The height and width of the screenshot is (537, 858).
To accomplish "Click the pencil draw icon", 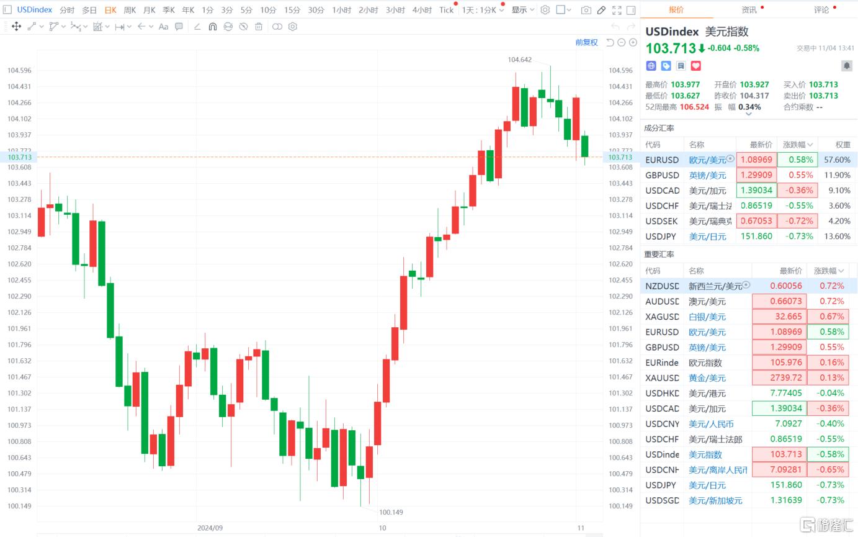I will 601,10.
